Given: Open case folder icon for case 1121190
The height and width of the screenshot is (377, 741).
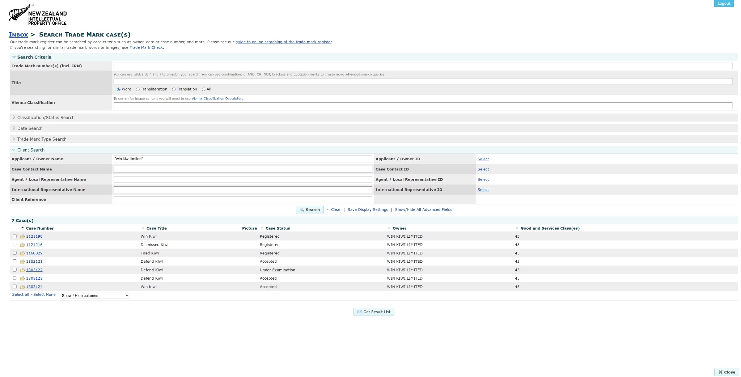Looking at the screenshot, I should point(22,236).
